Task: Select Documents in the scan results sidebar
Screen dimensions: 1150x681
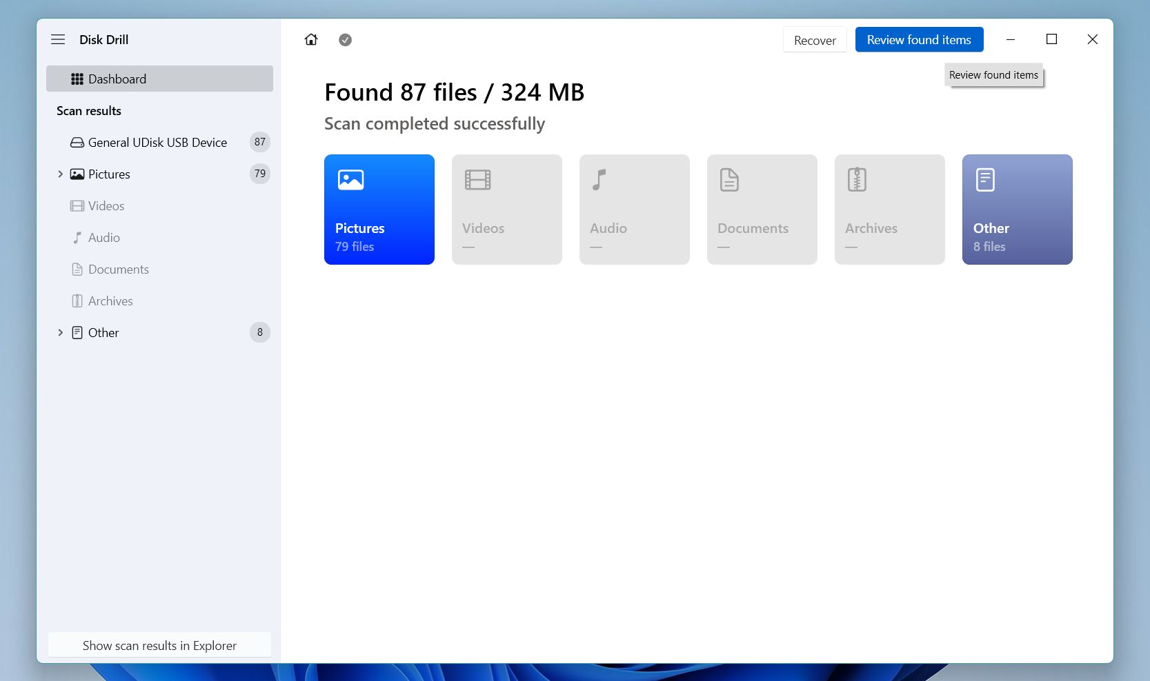Action: pos(118,270)
